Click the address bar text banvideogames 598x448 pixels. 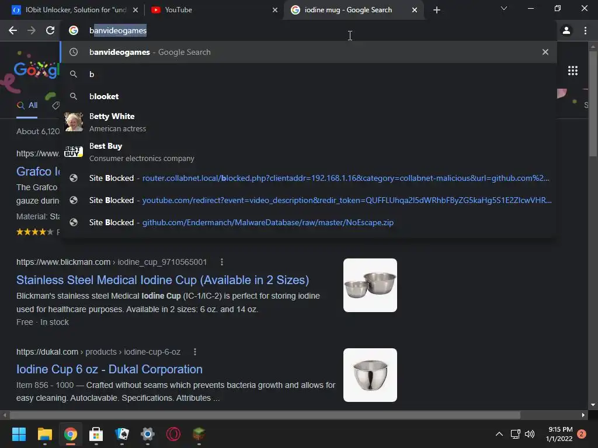pos(118,30)
